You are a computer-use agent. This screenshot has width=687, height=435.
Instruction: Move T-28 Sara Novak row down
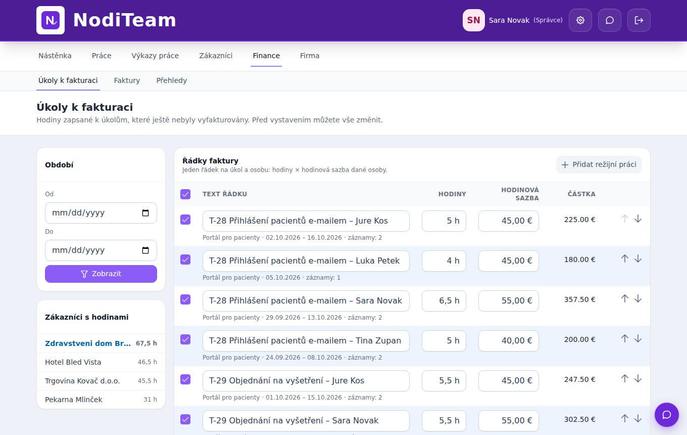tap(638, 298)
